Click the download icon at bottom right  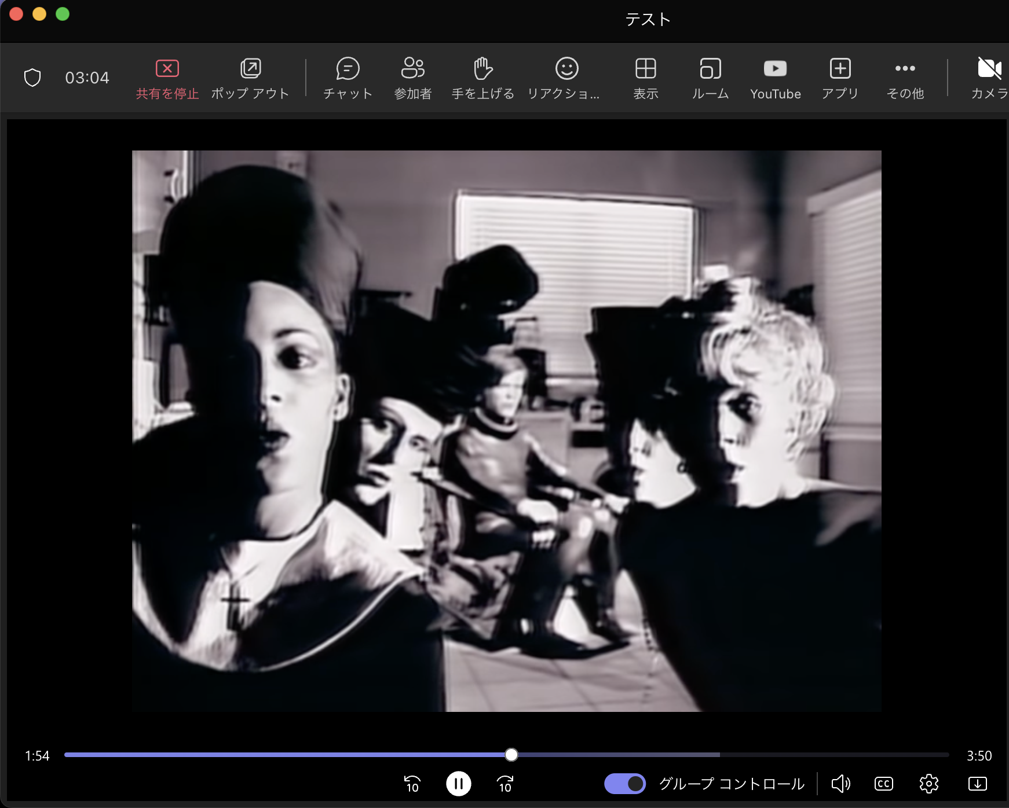[978, 784]
